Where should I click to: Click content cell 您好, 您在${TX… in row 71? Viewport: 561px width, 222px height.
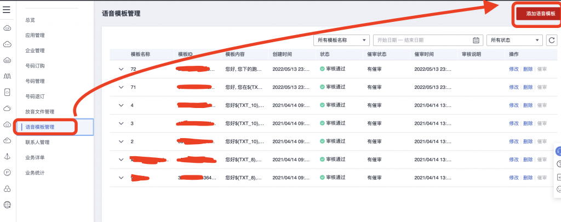tap(243, 87)
